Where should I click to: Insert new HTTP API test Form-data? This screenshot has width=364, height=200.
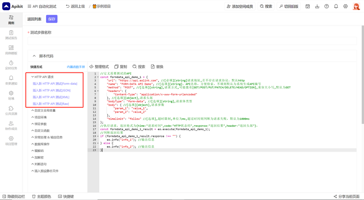pyautogui.click(x=55, y=84)
